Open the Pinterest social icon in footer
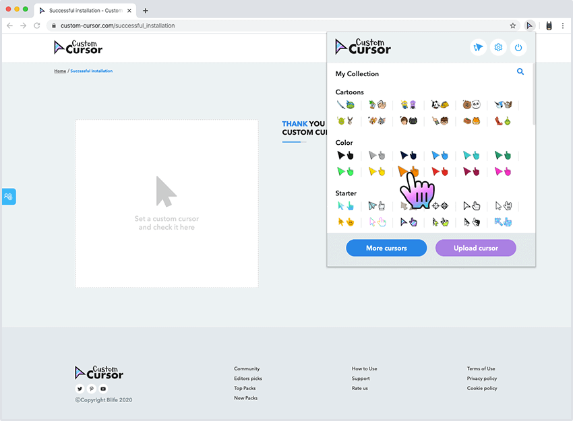The image size is (573, 421). click(x=92, y=389)
